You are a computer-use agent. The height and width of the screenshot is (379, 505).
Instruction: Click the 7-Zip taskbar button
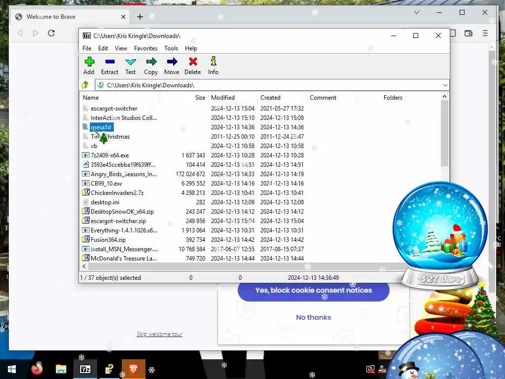pos(85,369)
